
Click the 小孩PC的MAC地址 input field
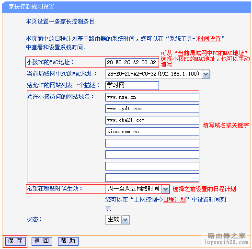(132, 63)
